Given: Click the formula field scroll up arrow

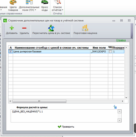Looking at the screenshot, I should (120, 111).
